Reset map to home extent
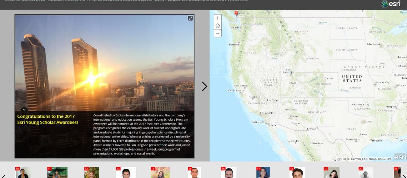This screenshot has width=407, height=178. click(217, 26)
